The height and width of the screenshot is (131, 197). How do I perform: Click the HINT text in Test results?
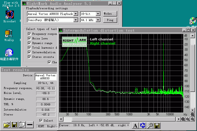tap(47, 126)
